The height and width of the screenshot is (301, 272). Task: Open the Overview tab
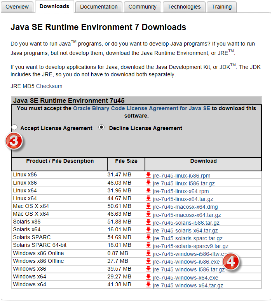click(17, 7)
